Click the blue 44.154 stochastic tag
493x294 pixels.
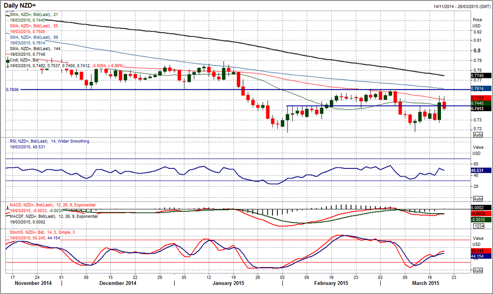pyautogui.click(x=481, y=256)
